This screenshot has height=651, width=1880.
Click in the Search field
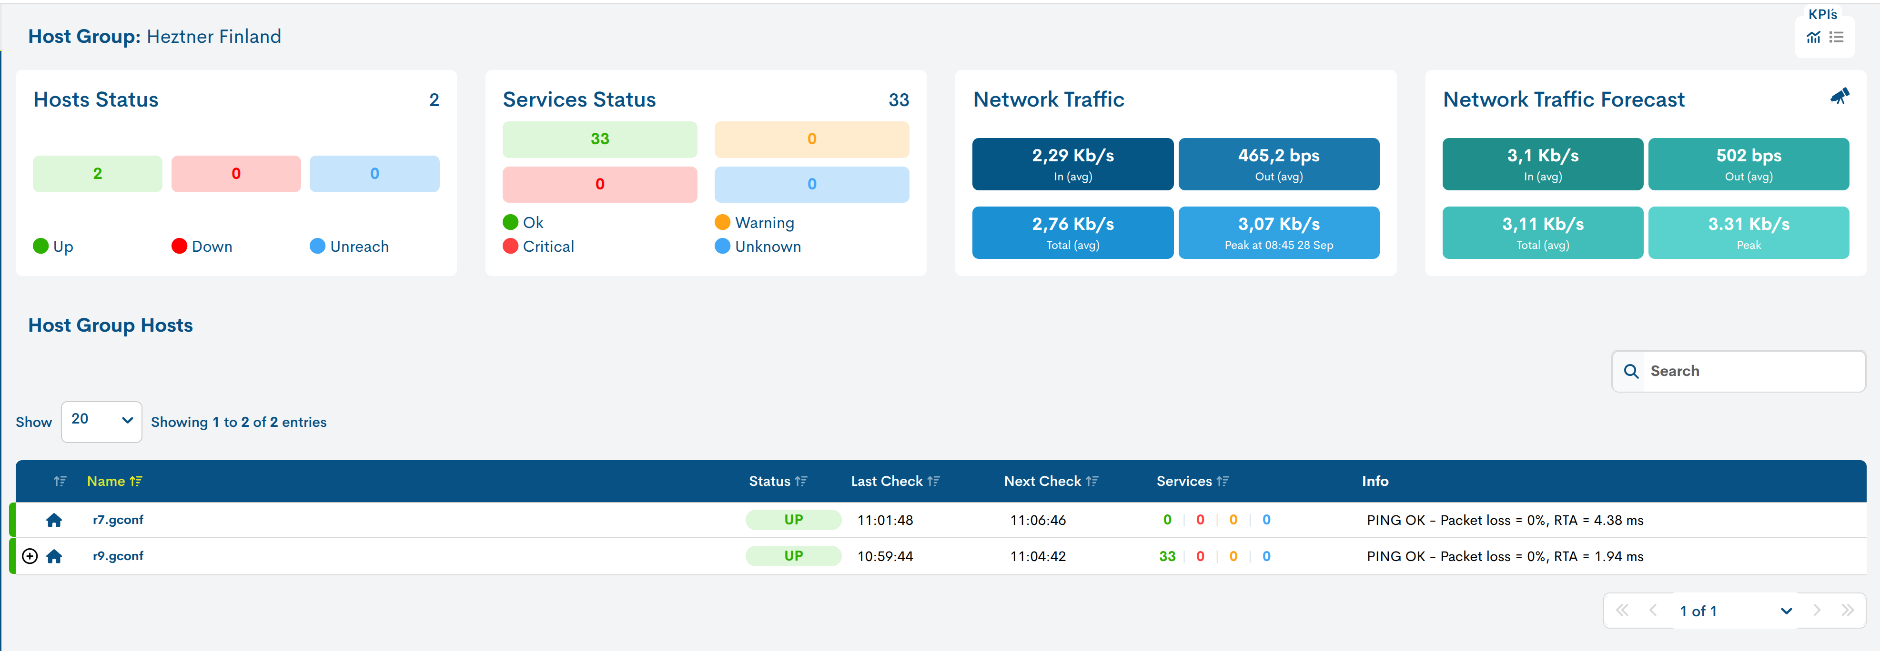[x=1738, y=371]
